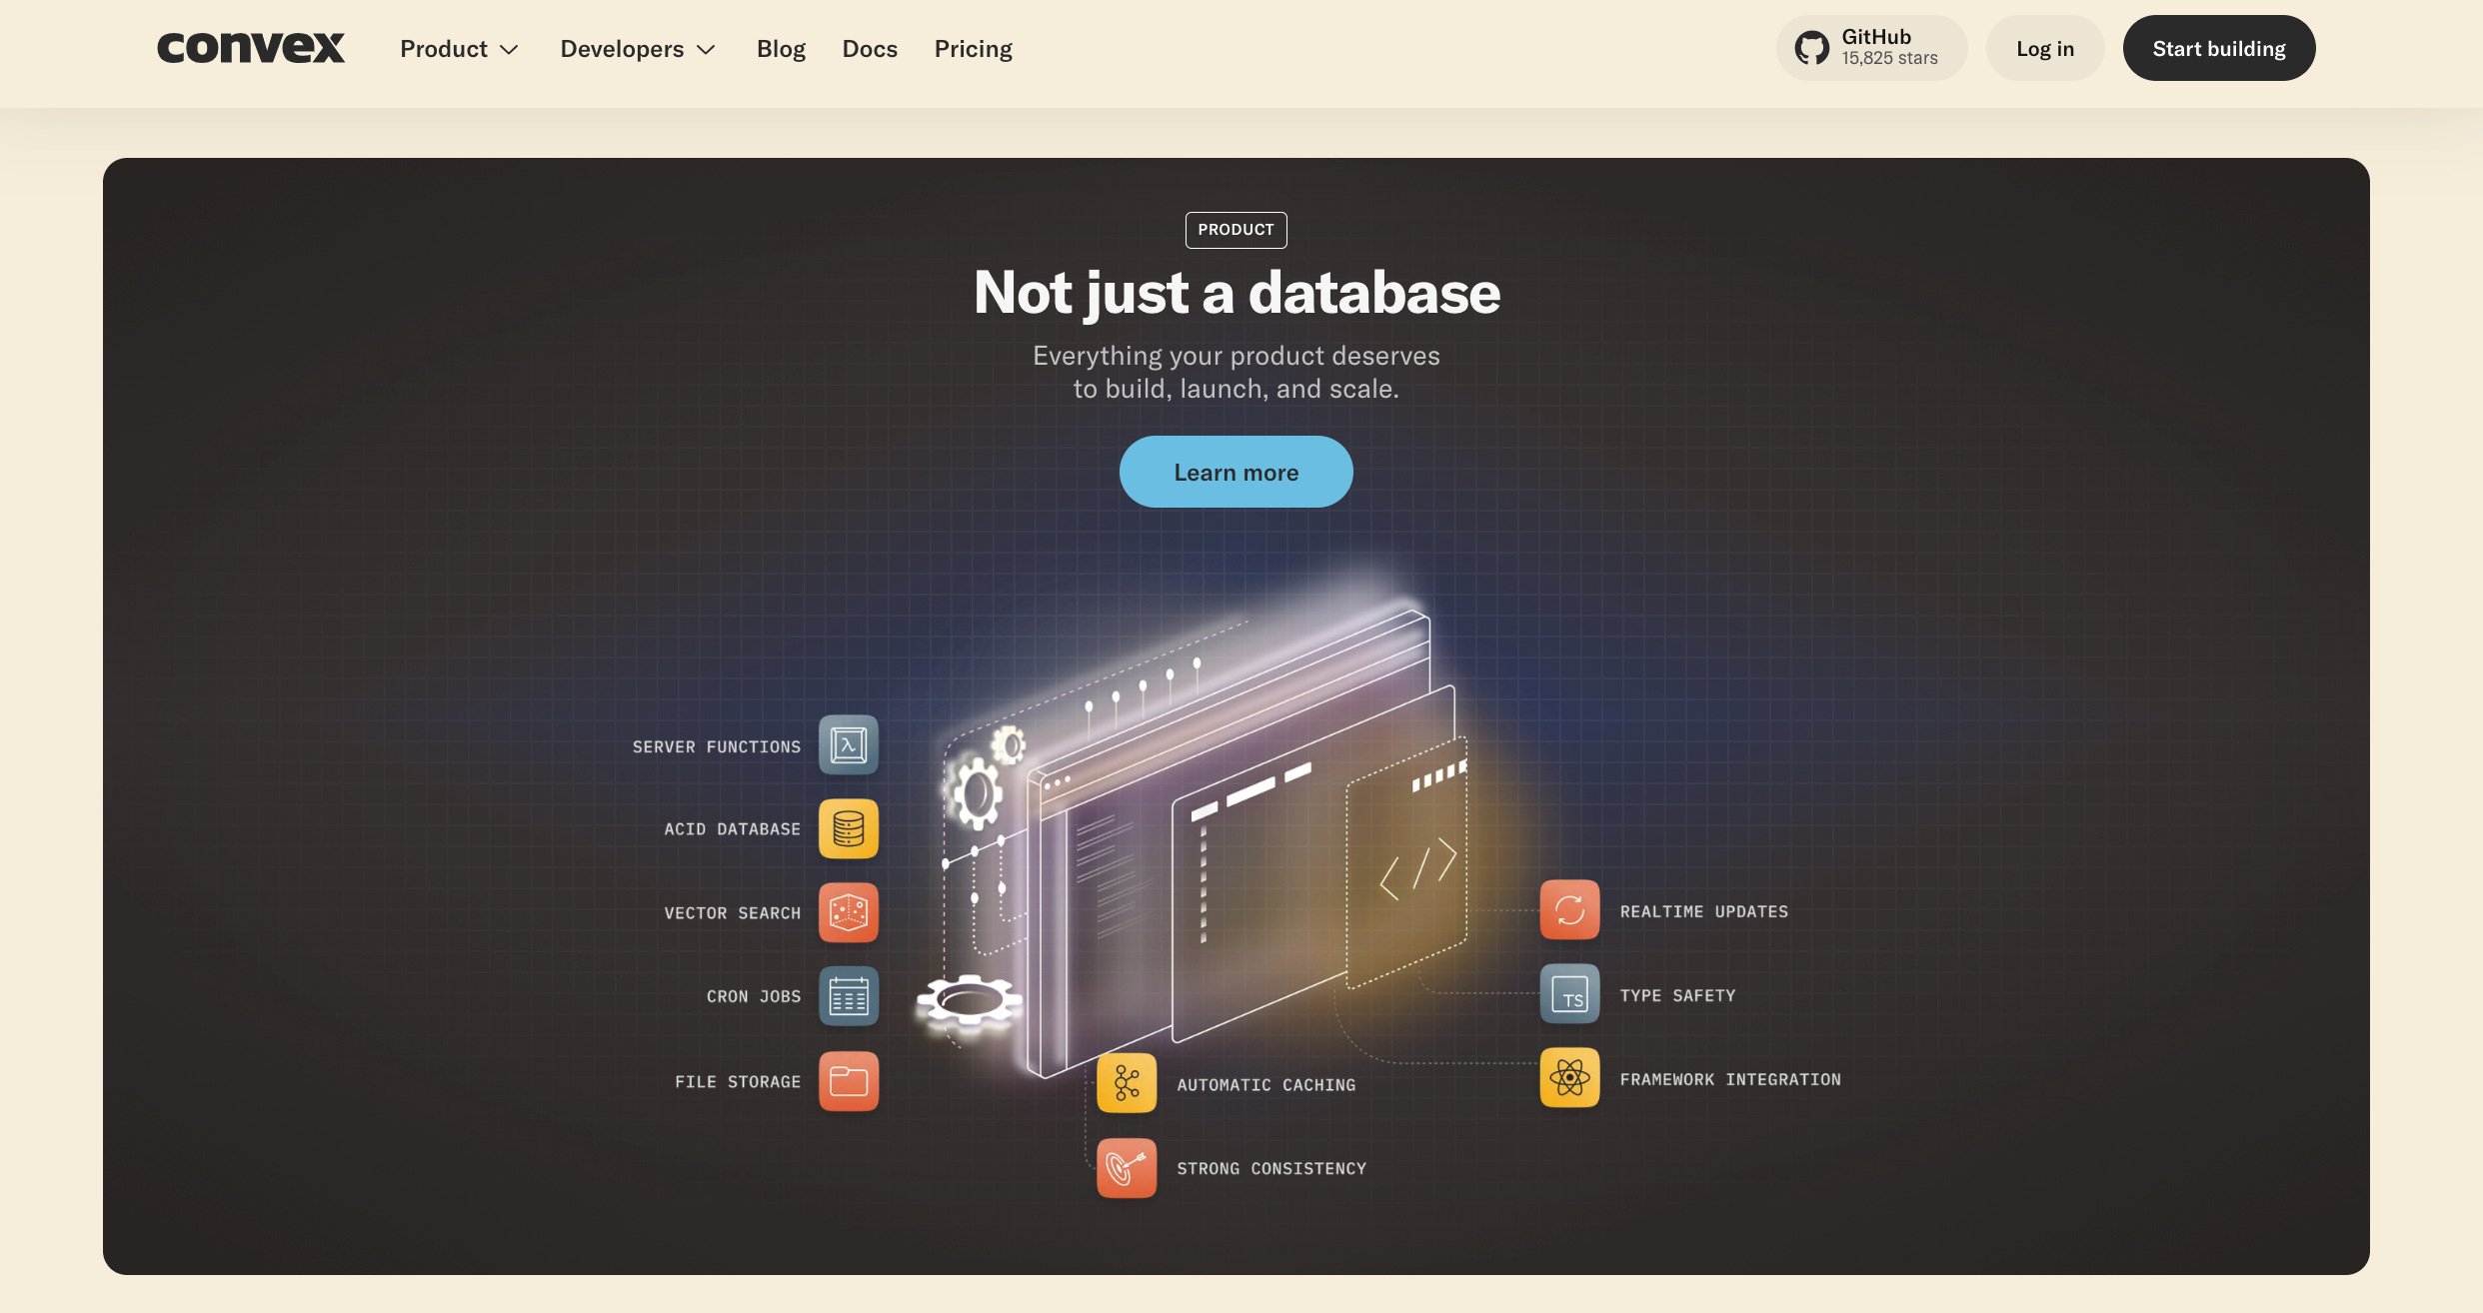Click the Automatic Caching nodes icon
The image size is (2483, 1313).
(x=1127, y=1083)
